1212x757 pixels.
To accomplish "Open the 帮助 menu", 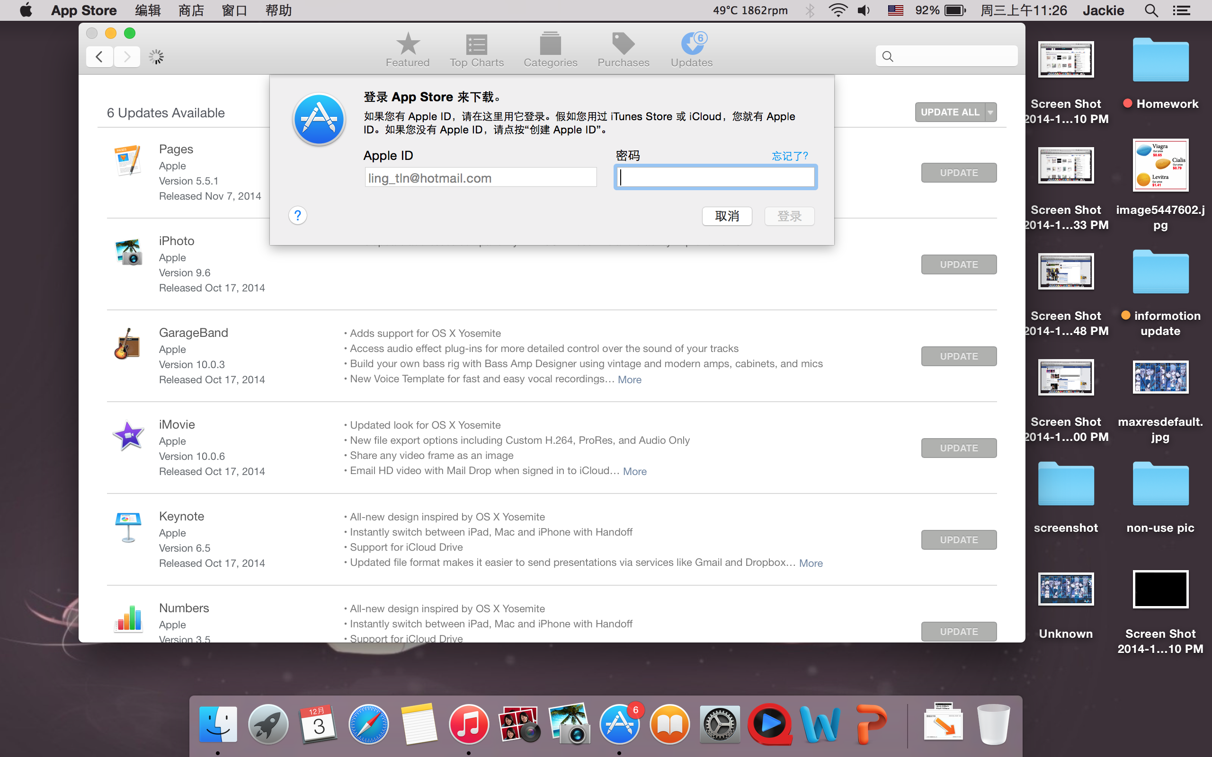I will point(278,10).
